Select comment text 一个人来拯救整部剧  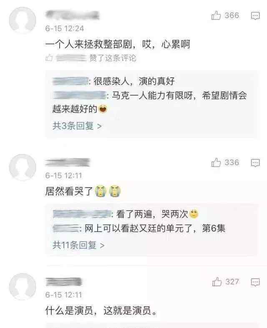tap(88, 44)
